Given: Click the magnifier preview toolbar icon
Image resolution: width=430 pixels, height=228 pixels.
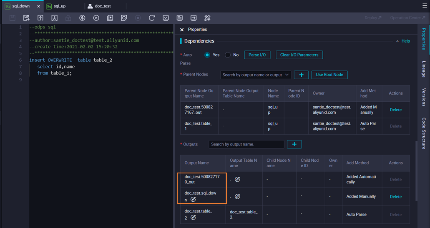Looking at the screenshot, I should tap(124, 18).
